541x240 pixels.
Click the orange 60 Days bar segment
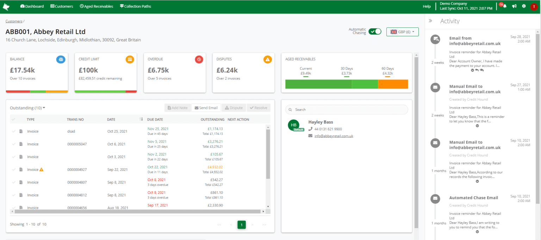point(393,84)
